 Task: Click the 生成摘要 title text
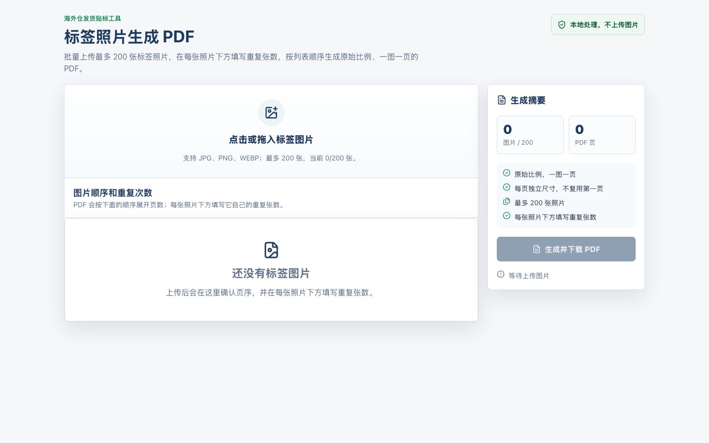pos(528,100)
